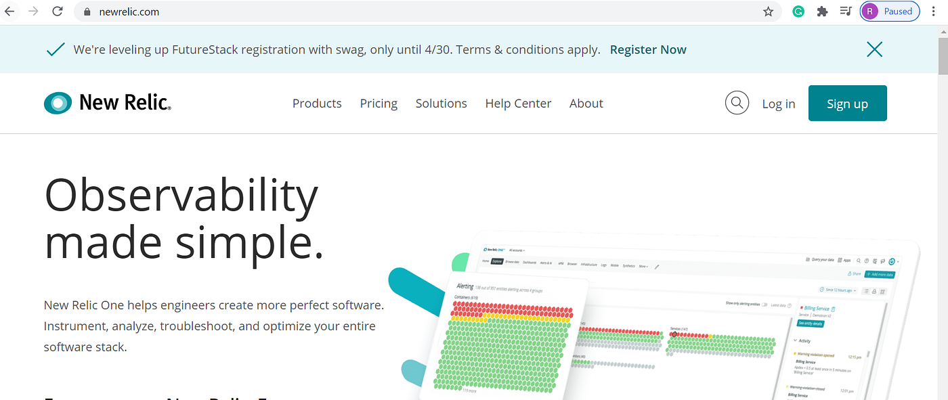The width and height of the screenshot is (948, 400).
Task: Collapse the Activity section in dashboard preview
Action: tap(802, 340)
